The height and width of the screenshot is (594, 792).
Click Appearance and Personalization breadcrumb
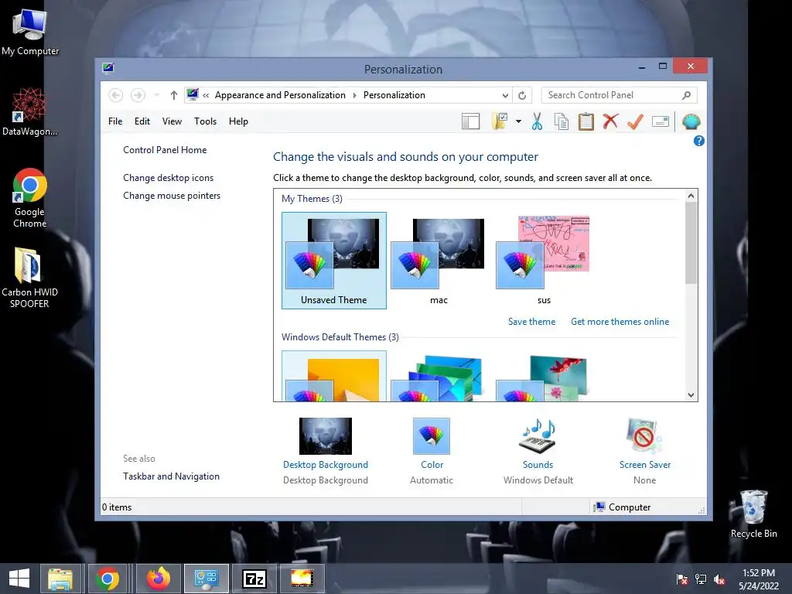coord(280,95)
